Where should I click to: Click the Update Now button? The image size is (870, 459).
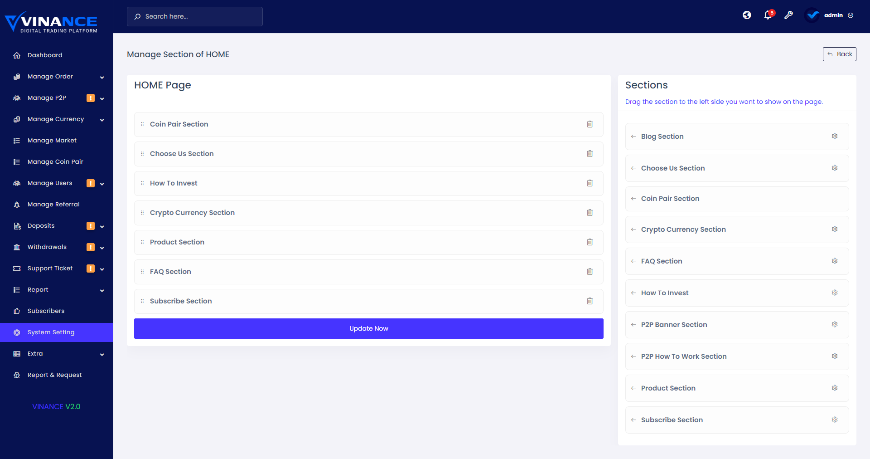[369, 328]
